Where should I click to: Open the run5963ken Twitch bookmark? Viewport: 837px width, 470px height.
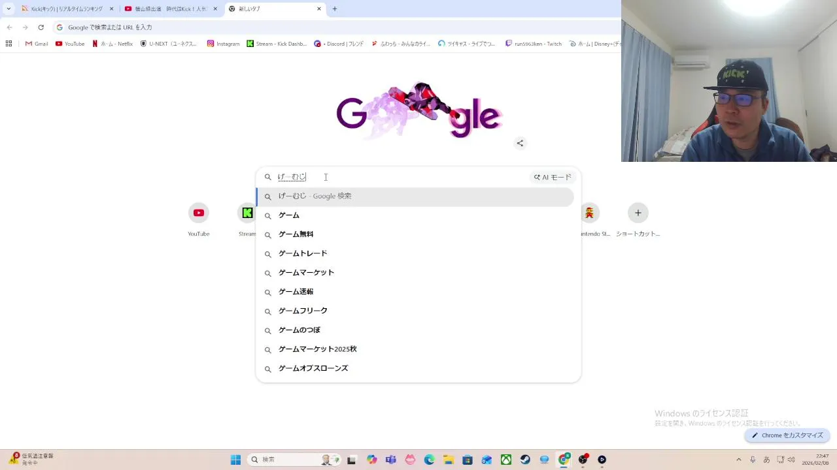coord(534,44)
